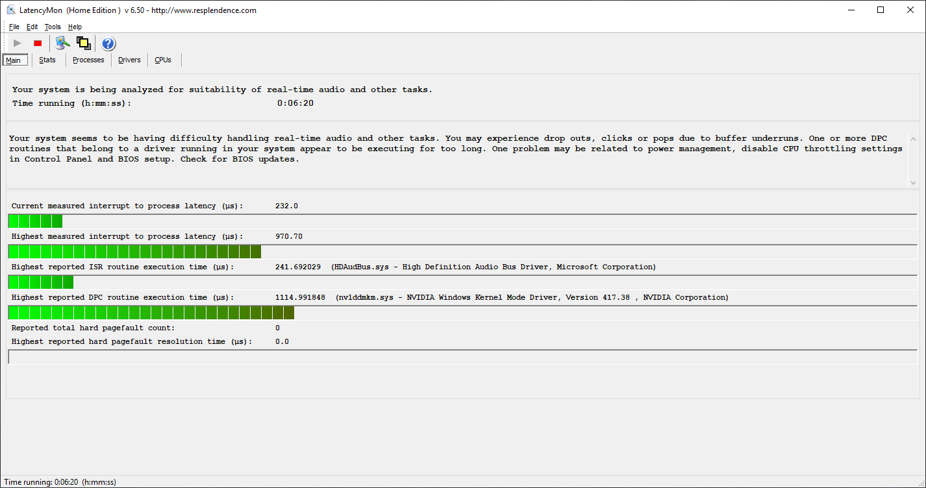Open the Help menu

click(75, 27)
